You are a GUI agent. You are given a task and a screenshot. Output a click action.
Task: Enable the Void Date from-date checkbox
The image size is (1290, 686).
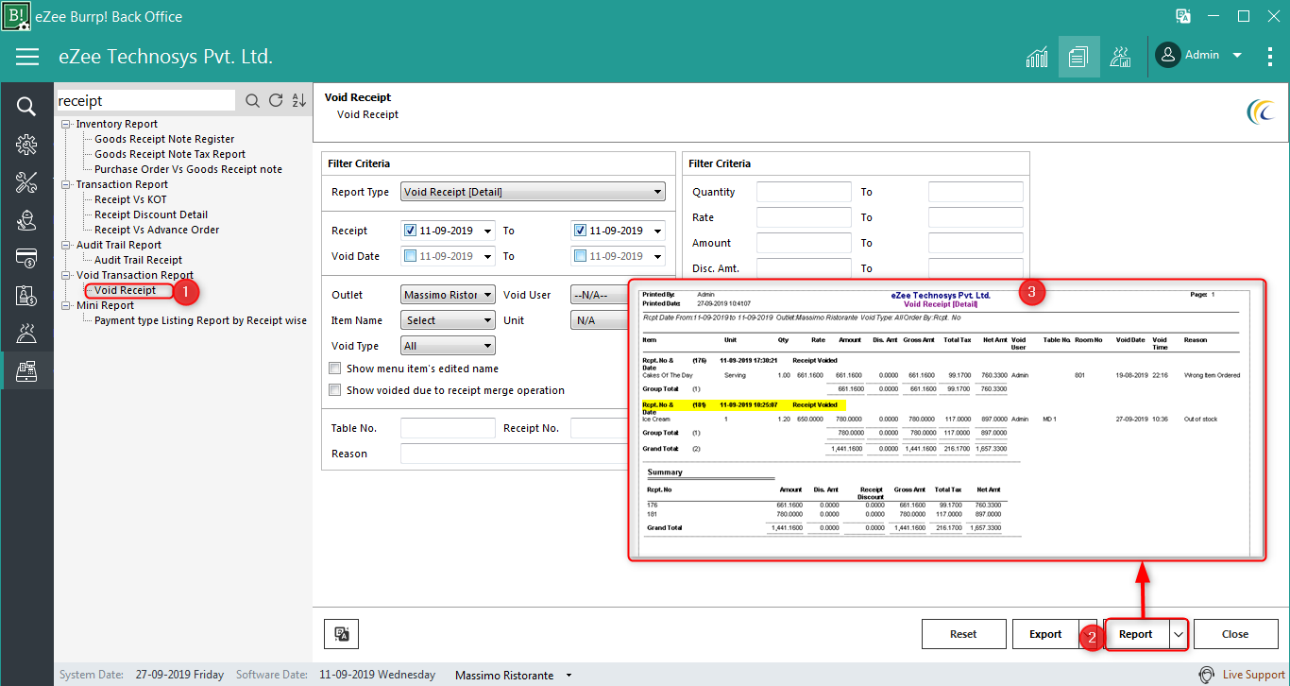(x=410, y=256)
